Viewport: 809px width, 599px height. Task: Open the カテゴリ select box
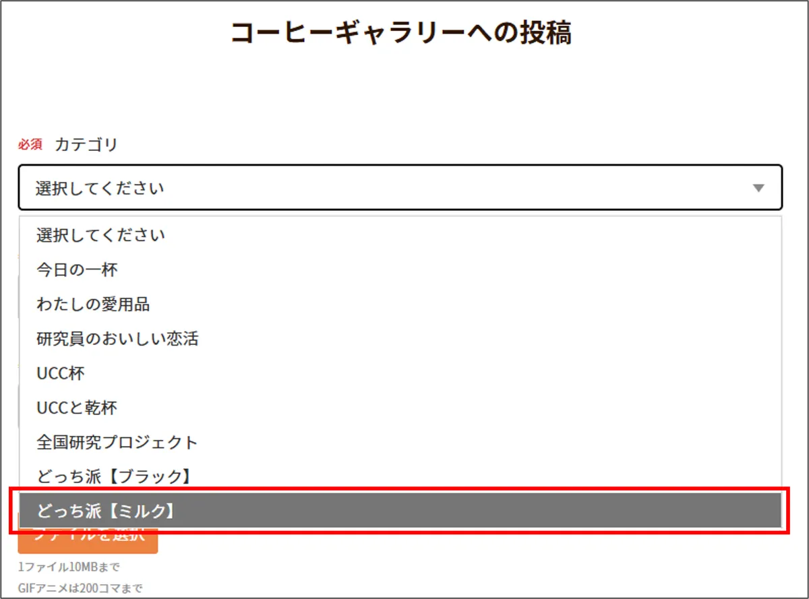(x=400, y=188)
